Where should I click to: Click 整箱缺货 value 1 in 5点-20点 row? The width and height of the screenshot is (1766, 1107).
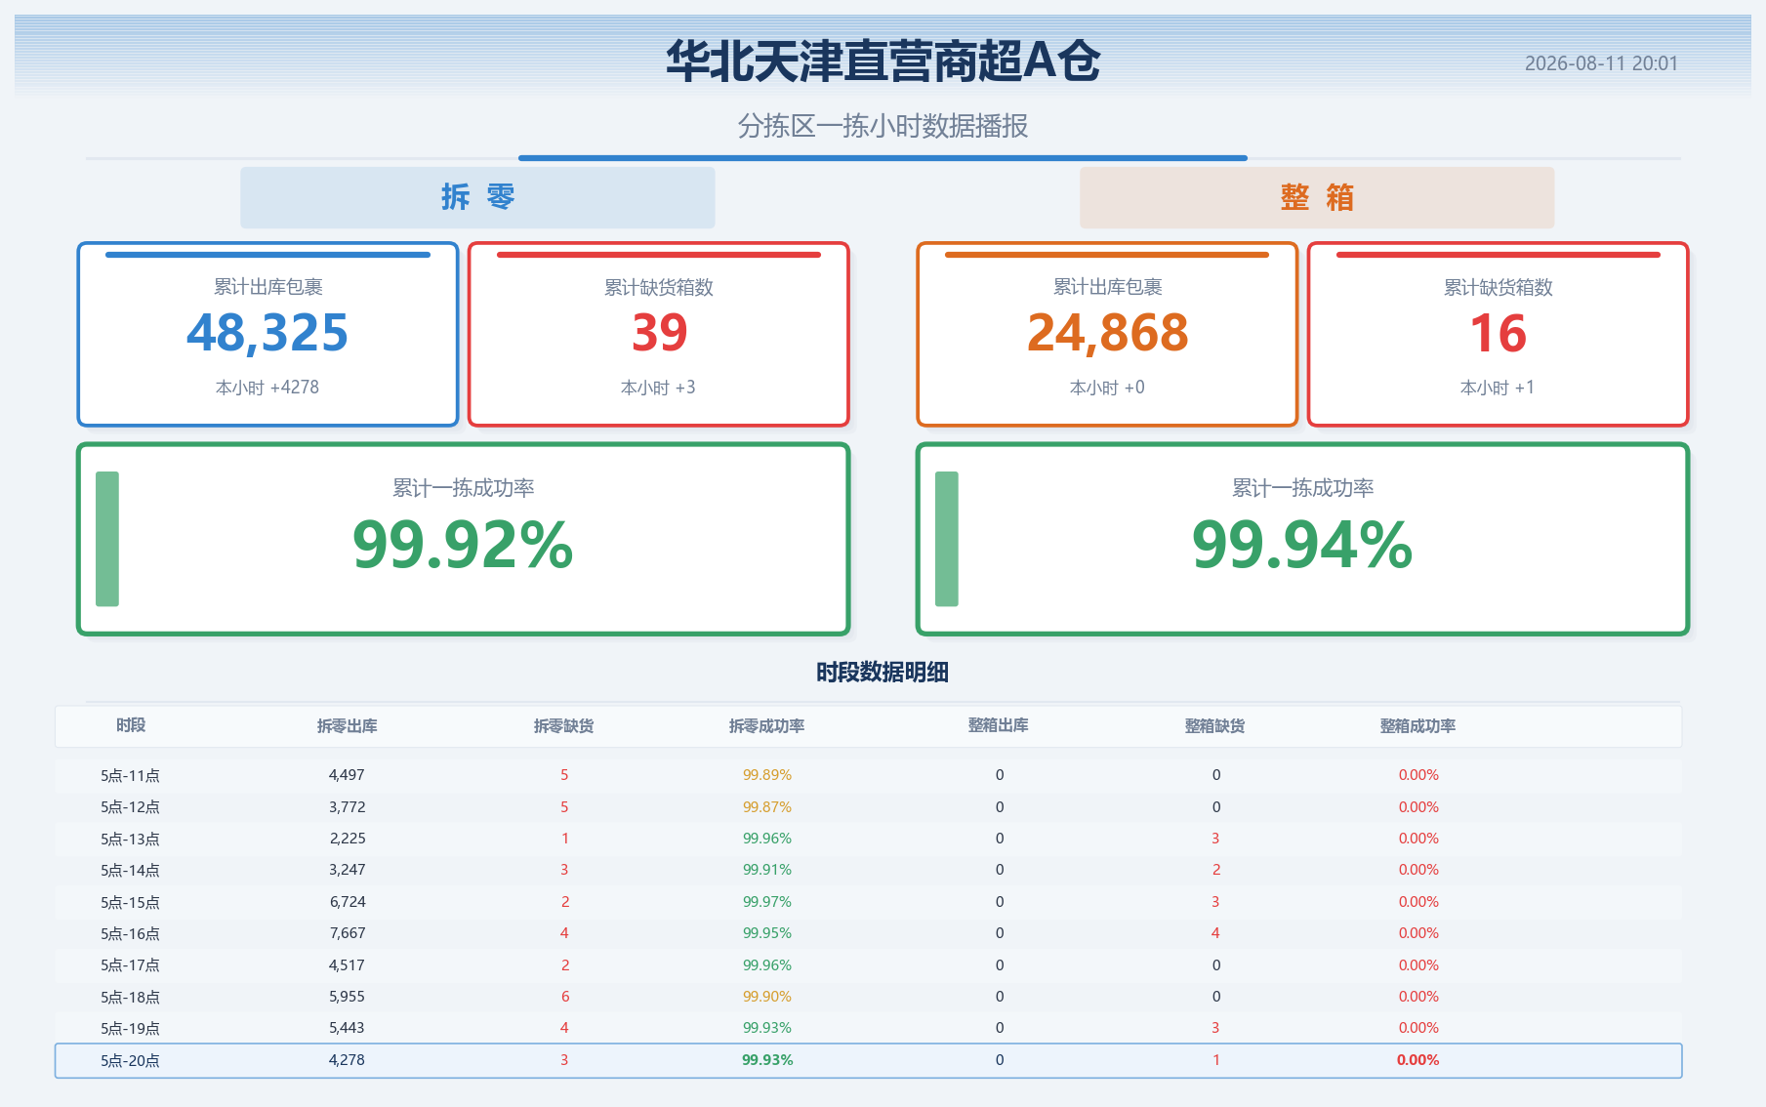[1215, 1060]
